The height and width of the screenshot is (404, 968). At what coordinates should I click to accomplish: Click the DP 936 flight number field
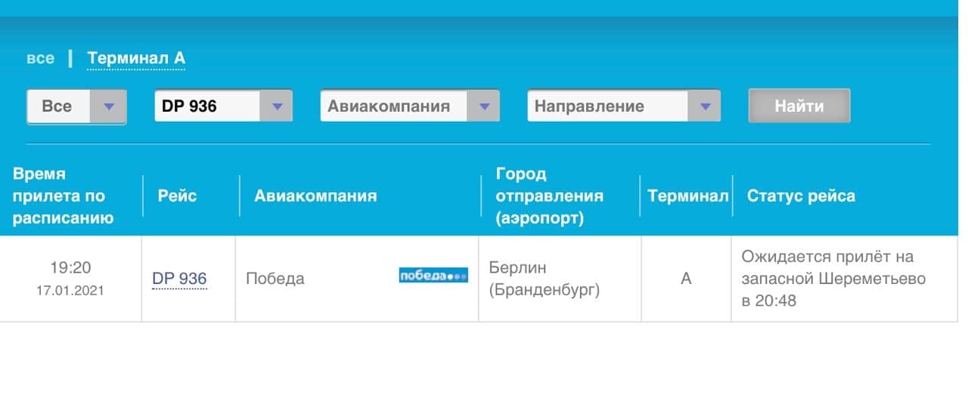click(206, 106)
